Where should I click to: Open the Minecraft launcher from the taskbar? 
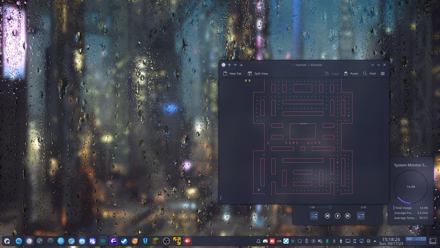(x=156, y=241)
